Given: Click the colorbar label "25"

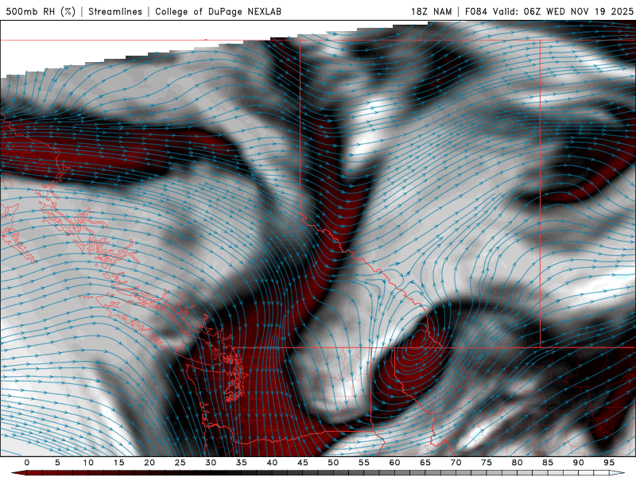Looking at the screenshot, I should pyautogui.click(x=180, y=463).
